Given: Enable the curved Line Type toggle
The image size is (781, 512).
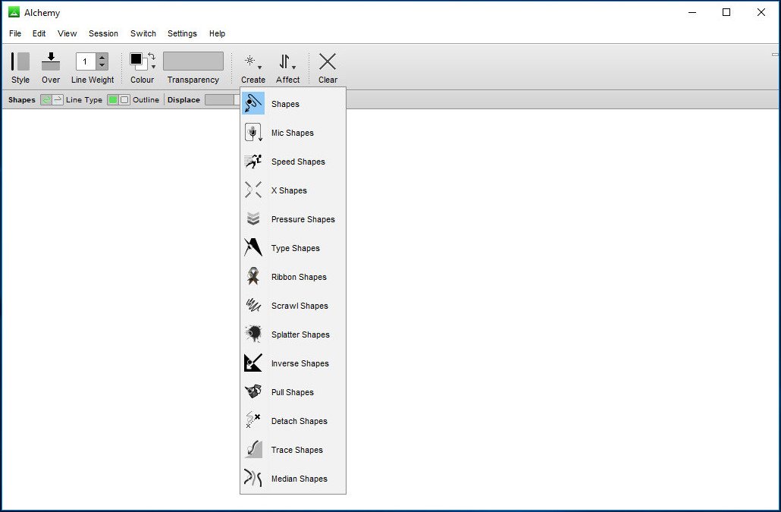Looking at the screenshot, I should (45, 99).
